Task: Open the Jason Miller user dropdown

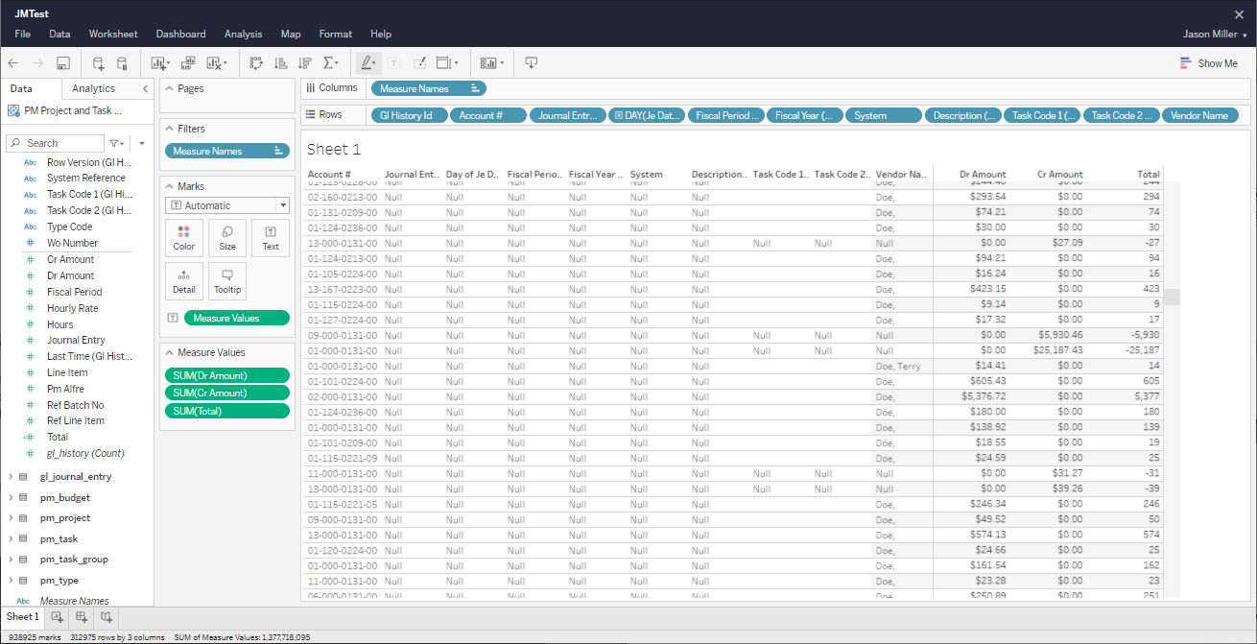Action: click(1215, 34)
